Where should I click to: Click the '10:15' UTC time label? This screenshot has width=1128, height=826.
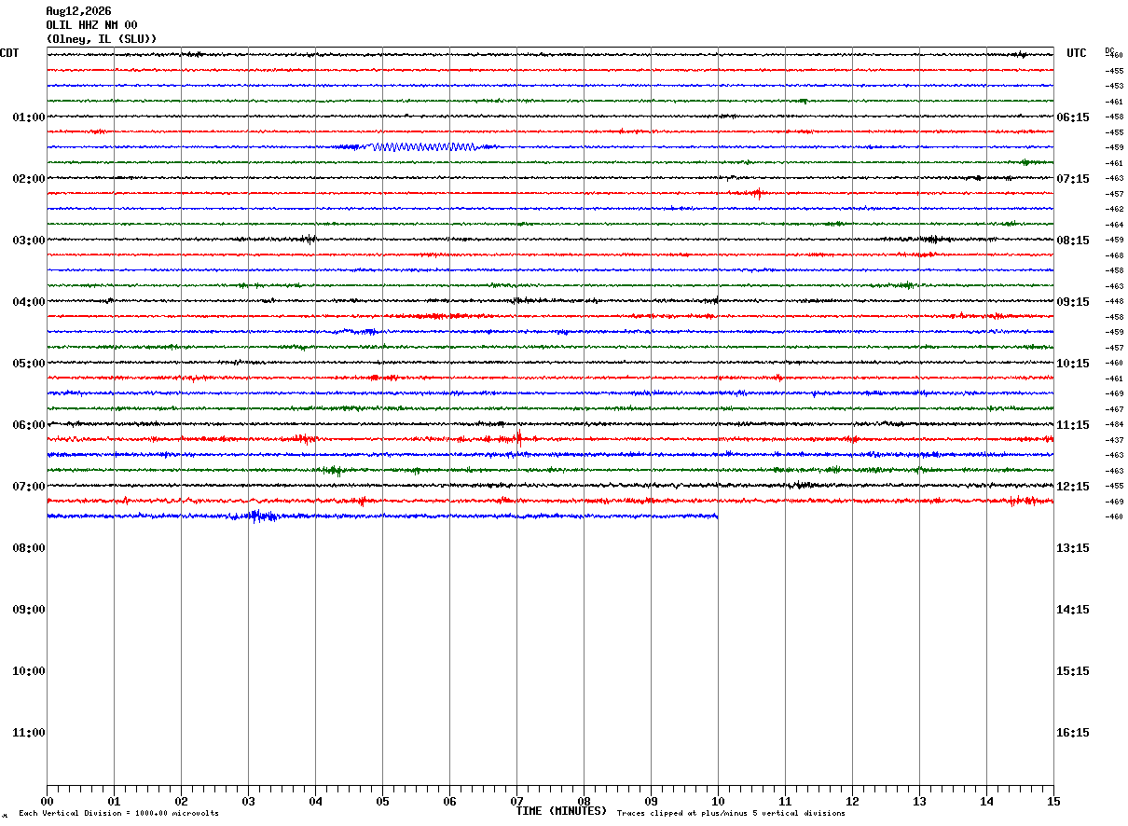(1073, 364)
